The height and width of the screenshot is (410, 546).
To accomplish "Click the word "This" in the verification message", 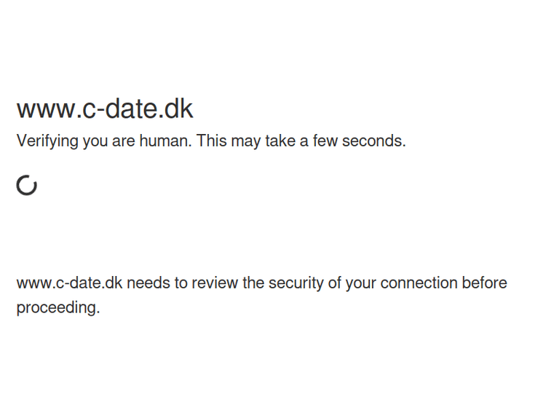I will [212, 141].
